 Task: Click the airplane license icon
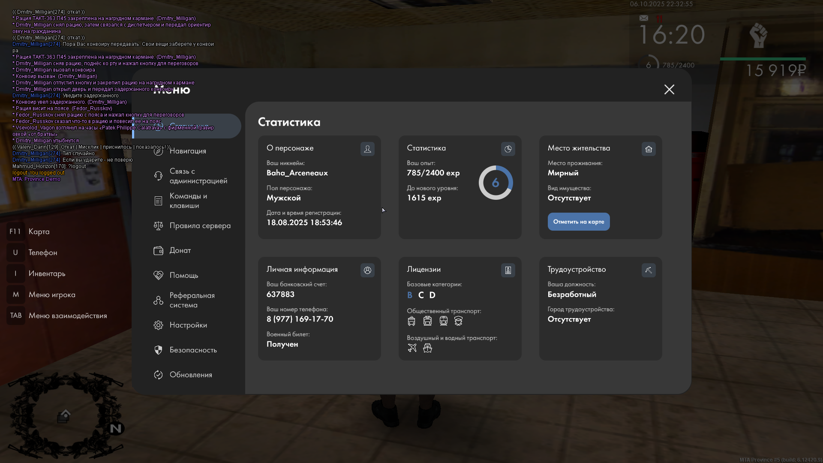point(412,348)
